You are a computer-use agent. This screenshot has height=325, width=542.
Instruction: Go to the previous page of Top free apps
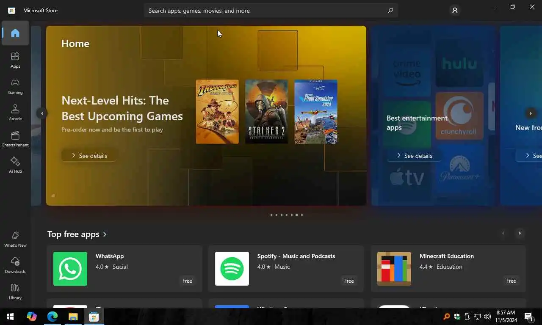coord(503,233)
